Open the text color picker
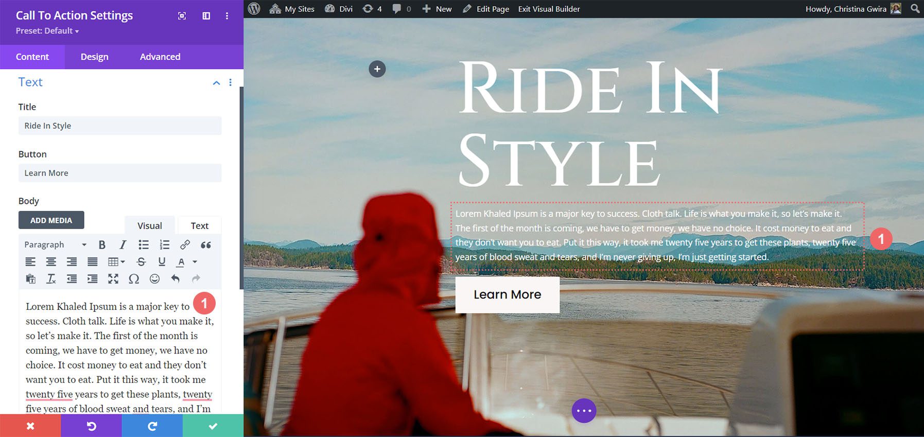 [181, 262]
